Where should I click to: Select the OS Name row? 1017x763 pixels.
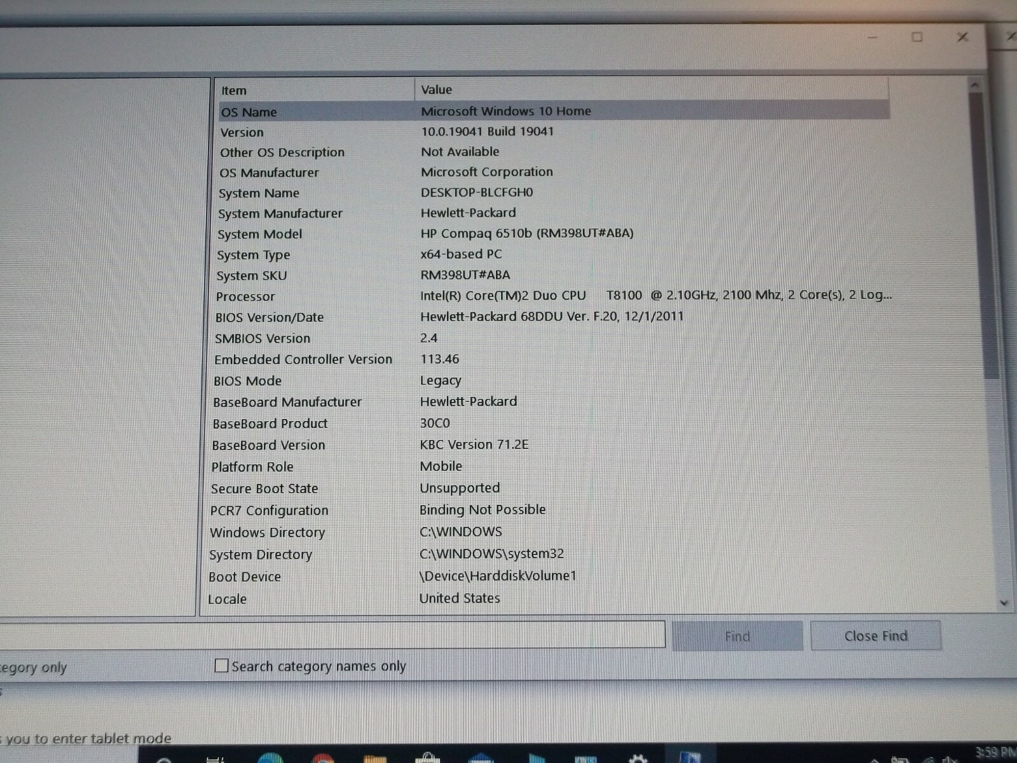pyautogui.click(x=554, y=111)
